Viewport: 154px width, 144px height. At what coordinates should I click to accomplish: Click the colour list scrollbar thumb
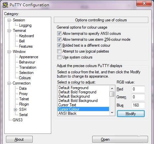pos(112,94)
